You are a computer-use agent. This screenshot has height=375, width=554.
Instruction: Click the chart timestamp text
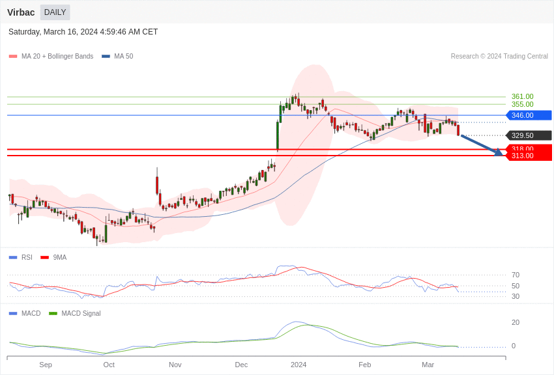click(83, 32)
